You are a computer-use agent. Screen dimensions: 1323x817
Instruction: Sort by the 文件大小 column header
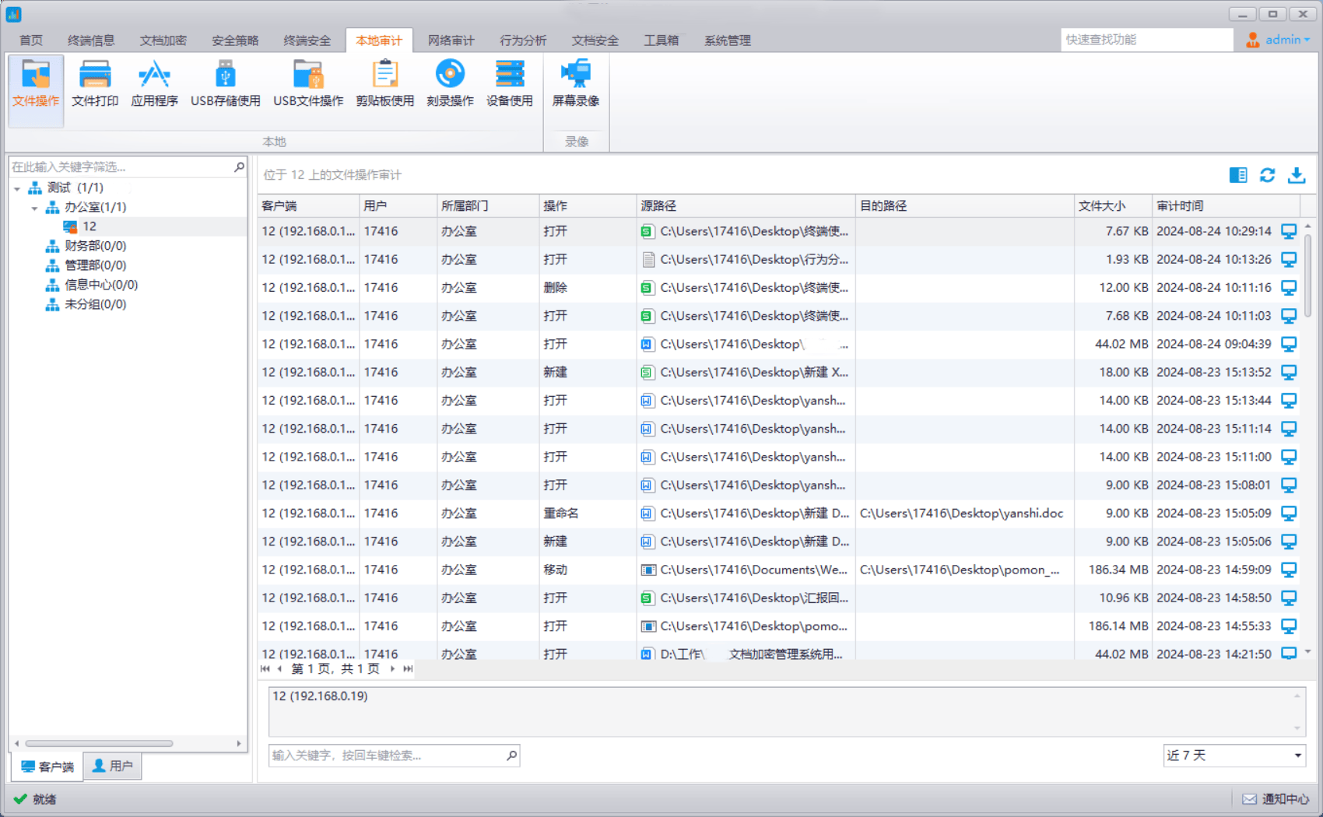1113,206
